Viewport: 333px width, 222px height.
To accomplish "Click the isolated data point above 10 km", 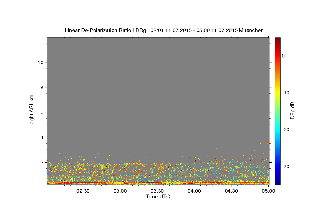I will click(190, 48).
